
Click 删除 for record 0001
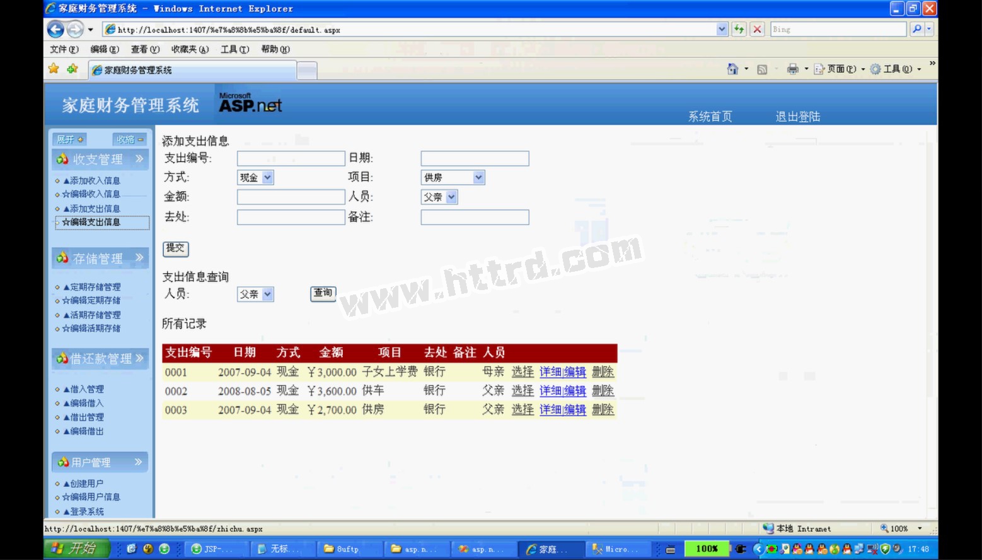click(603, 372)
